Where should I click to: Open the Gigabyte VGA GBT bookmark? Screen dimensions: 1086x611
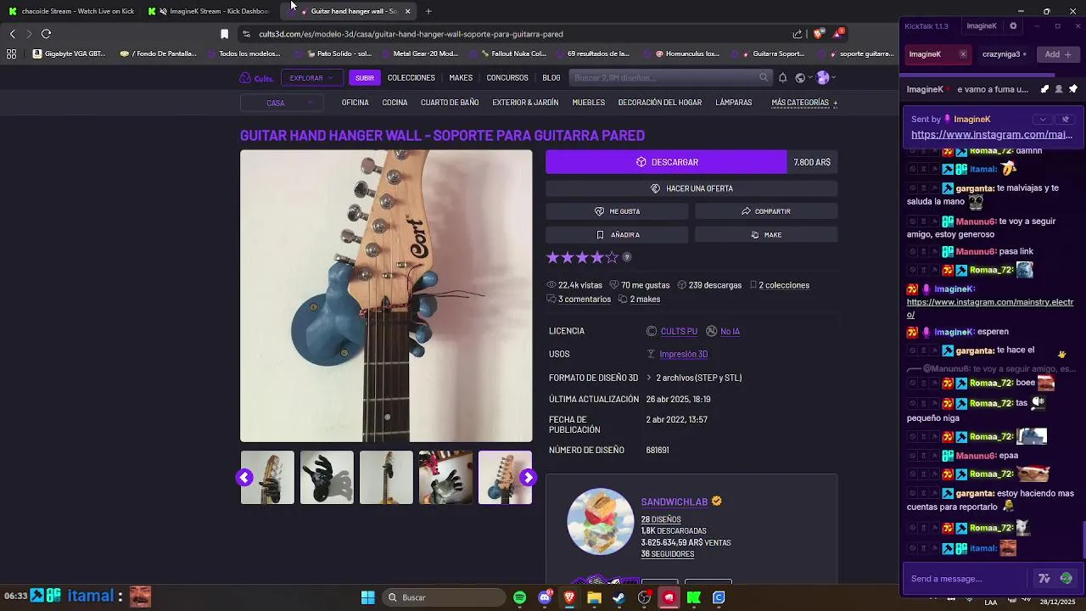(70, 53)
